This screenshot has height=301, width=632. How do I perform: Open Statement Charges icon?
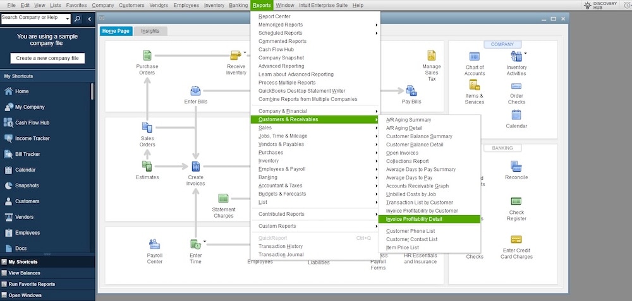(223, 198)
